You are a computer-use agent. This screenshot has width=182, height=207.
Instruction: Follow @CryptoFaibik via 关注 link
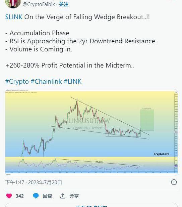click(63, 4)
